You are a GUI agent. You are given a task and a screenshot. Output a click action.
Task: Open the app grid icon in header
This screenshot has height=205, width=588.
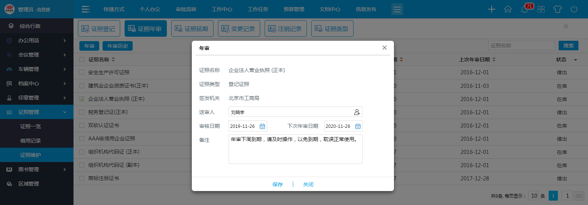coord(541,9)
